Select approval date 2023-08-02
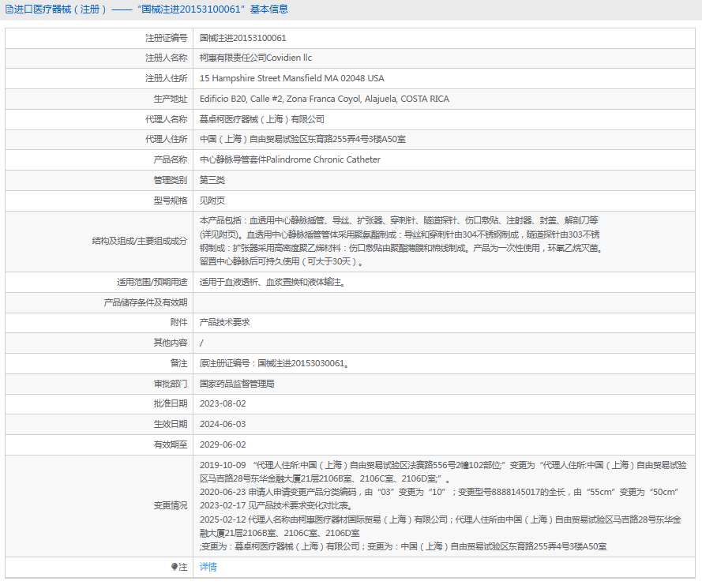The image size is (702, 585). pos(223,403)
